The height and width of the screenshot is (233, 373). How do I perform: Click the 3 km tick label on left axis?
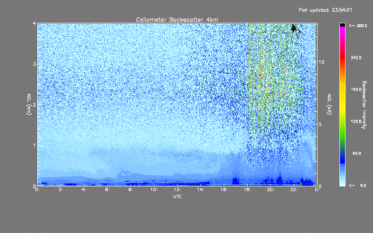tap(35, 64)
